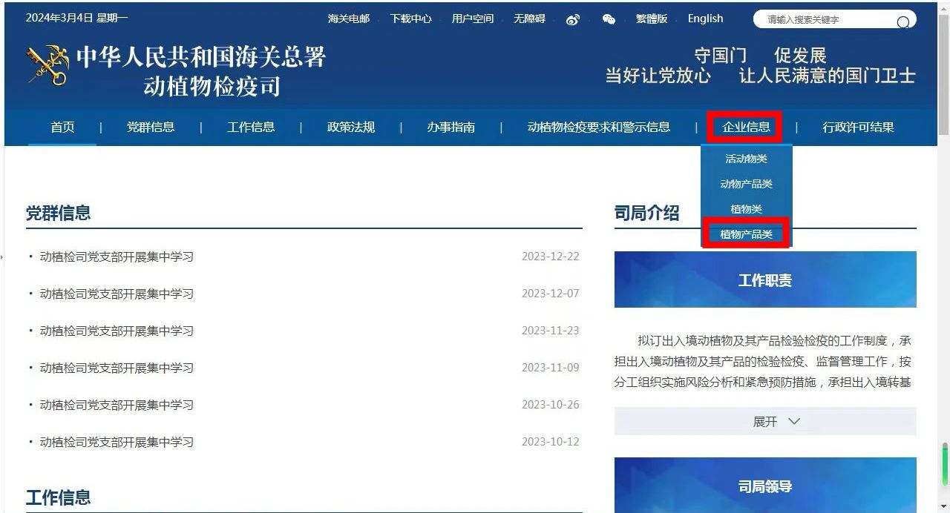Click the 工作职责 banner button
Screen dimensions: 950x513
(x=764, y=279)
